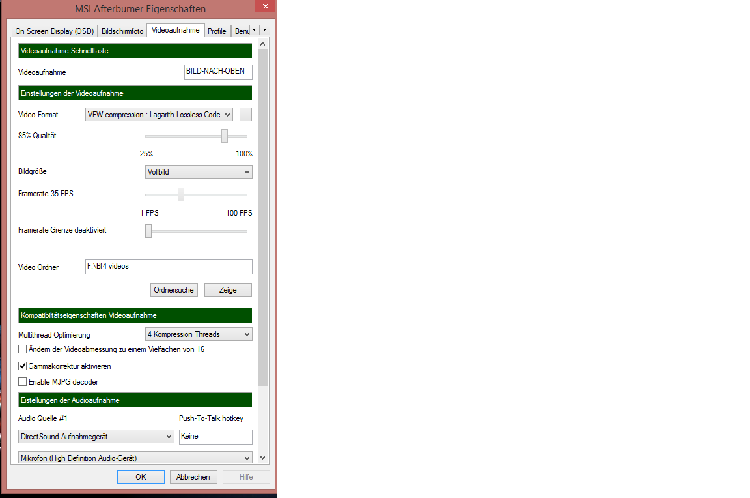Click the Kompatibilitätseigenschaften Videoaufnahme header
750x498 pixels.
click(135, 315)
